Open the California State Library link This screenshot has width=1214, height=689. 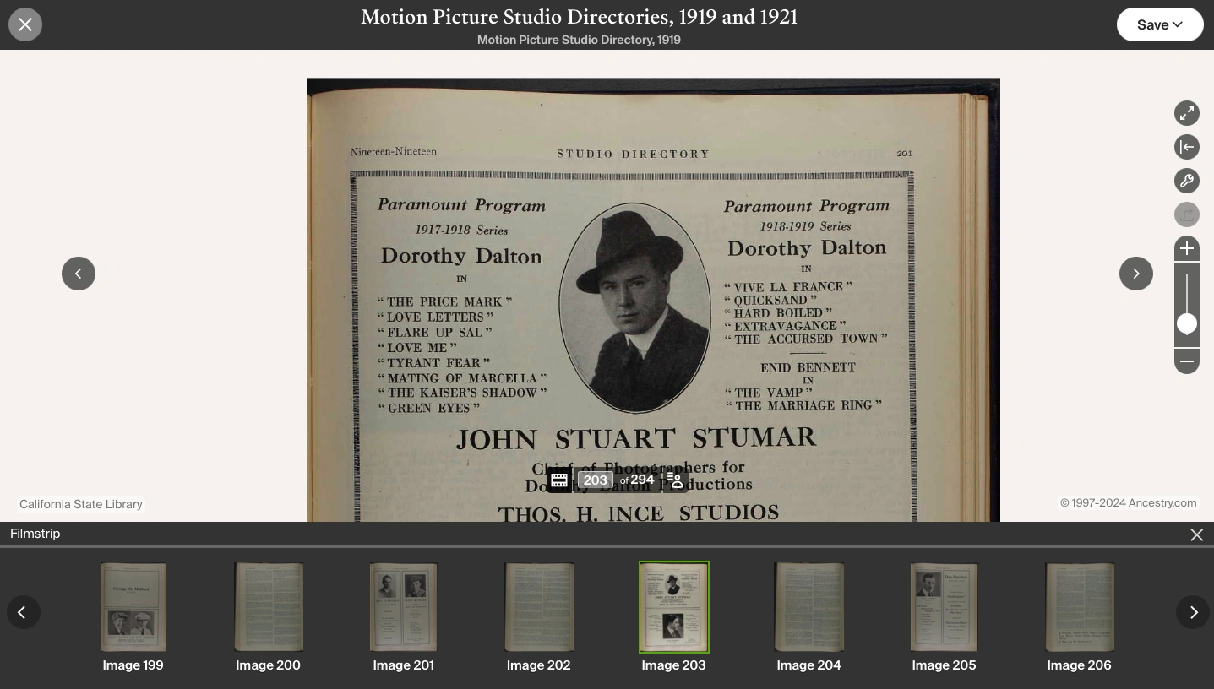click(80, 504)
